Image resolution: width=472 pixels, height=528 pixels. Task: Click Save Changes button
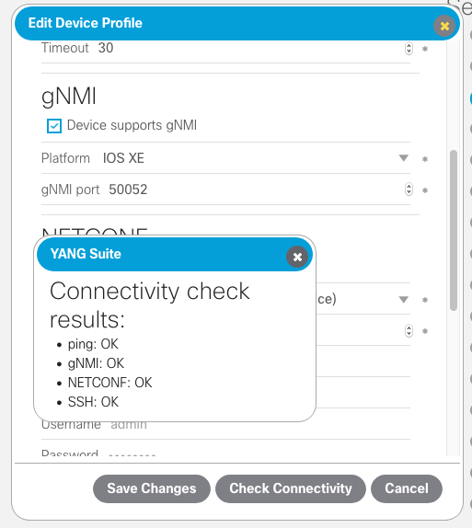(152, 488)
